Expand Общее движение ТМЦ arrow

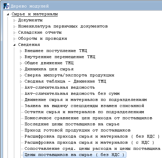pyautogui.click(x=21, y=63)
